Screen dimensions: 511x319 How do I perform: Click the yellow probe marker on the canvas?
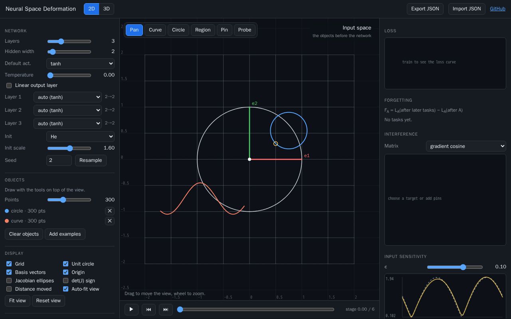pos(275,144)
